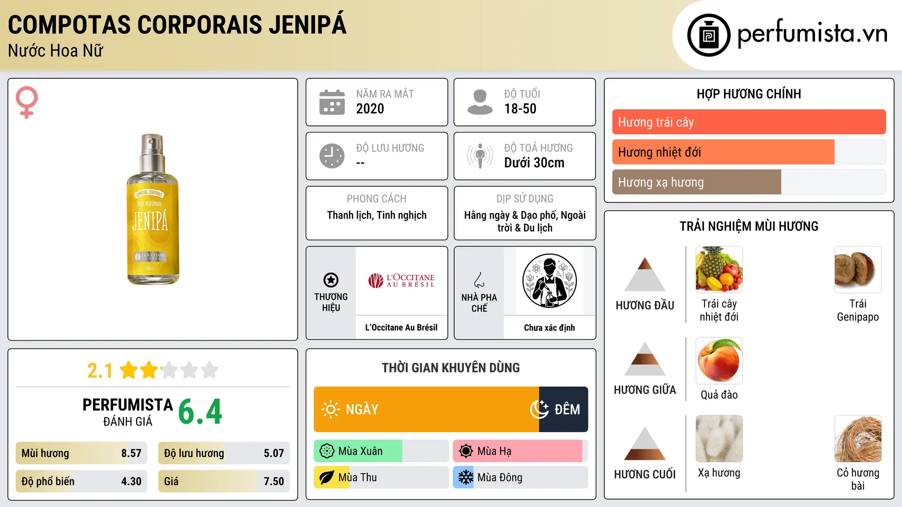This screenshot has height=507, width=902.
Task: Click the Mùi hương 8.57 score bar
Action: pyautogui.click(x=81, y=453)
